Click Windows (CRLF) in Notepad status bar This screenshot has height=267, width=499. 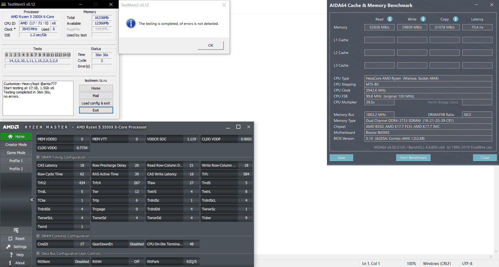click(437, 263)
